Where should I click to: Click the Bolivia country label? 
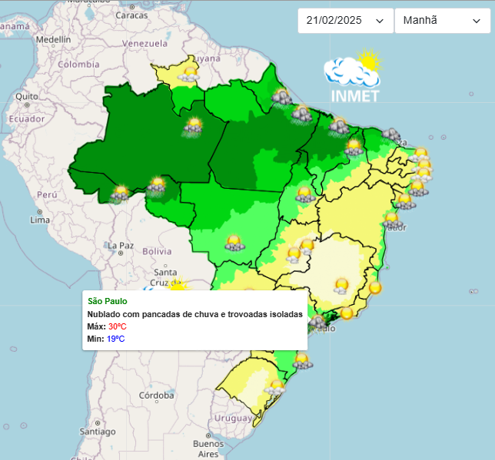click(157, 251)
